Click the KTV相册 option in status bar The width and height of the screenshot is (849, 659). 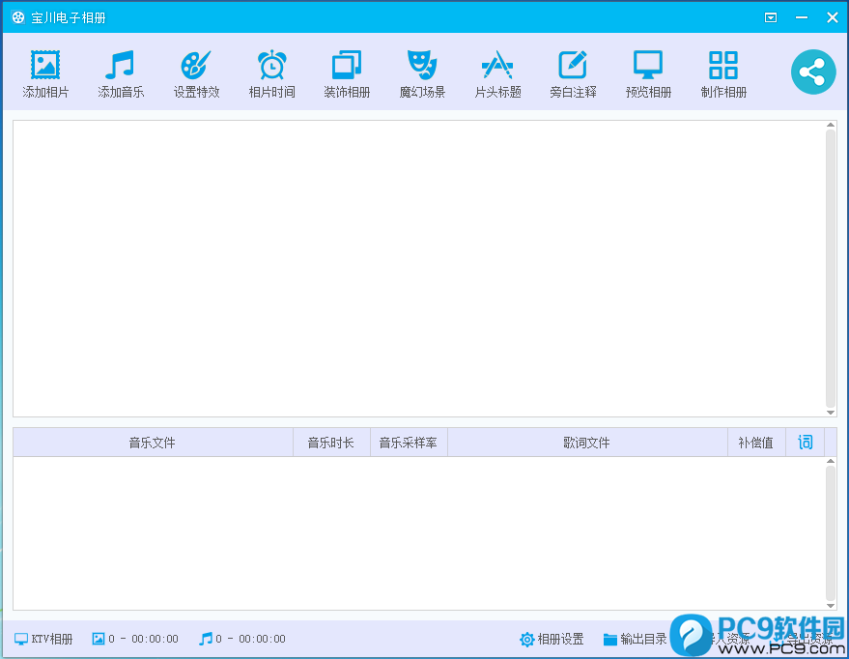(43, 639)
